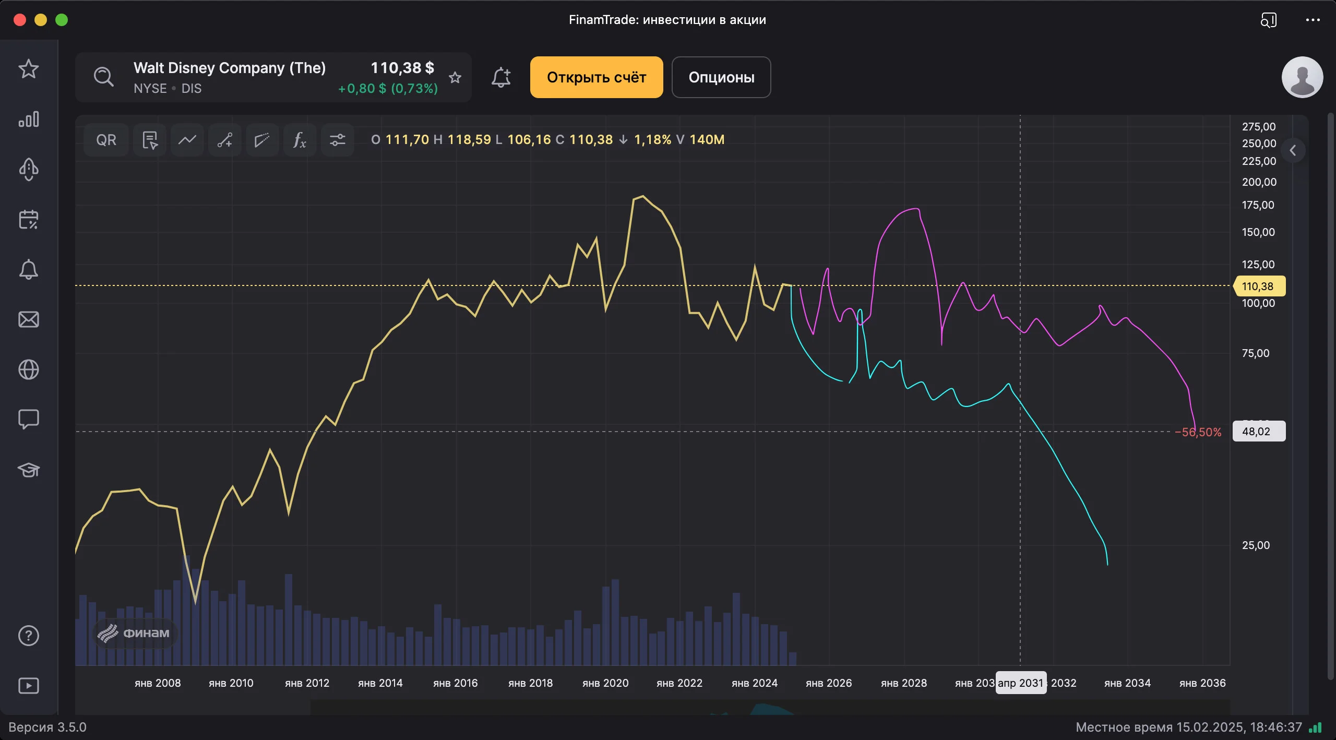Image resolution: width=1336 pixels, height=740 pixels.
Task: Click the connection signal status icon
Action: [x=1316, y=727]
